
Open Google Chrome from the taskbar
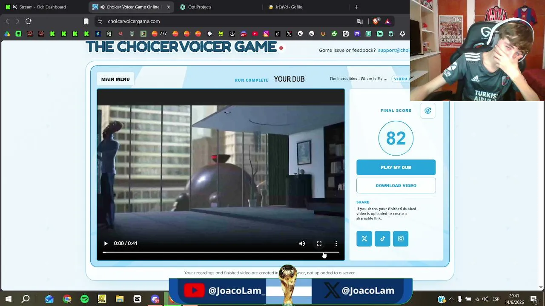point(67,299)
